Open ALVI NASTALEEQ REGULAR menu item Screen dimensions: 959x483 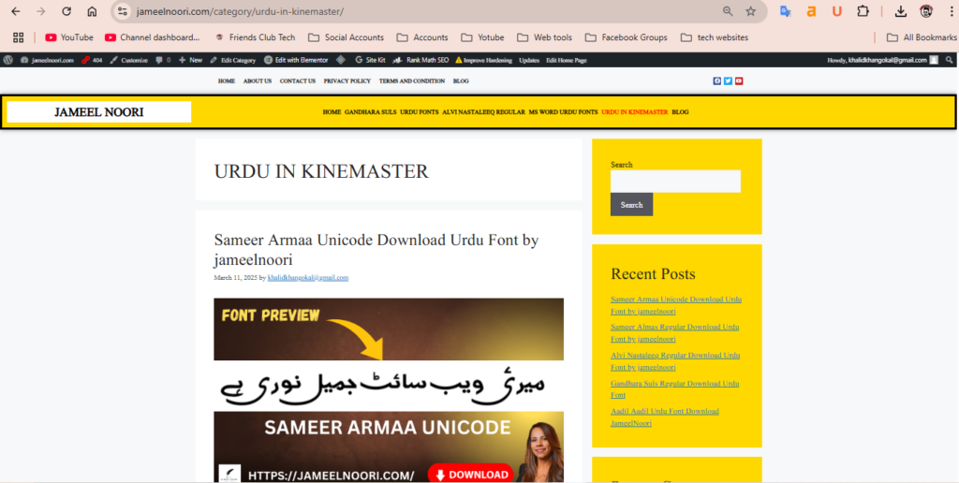tap(483, 112)
